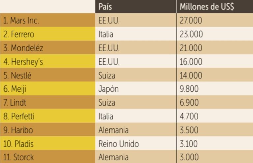Select the 6.900 revenue value
Viewport: 253px width, 163px height.
(189, 103)
